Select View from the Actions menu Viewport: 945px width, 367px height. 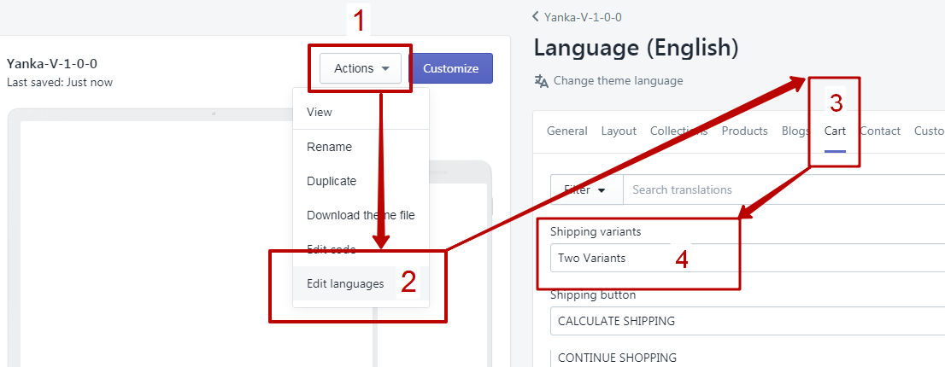320,112
